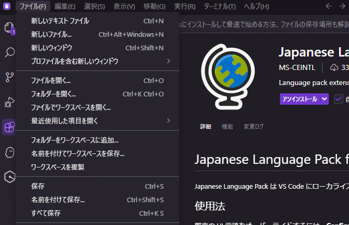Open the ghost-shaped AI assistant icon
Image resolution: width=349 pixels, height=225 pixels.
click(x=9, y=152)
